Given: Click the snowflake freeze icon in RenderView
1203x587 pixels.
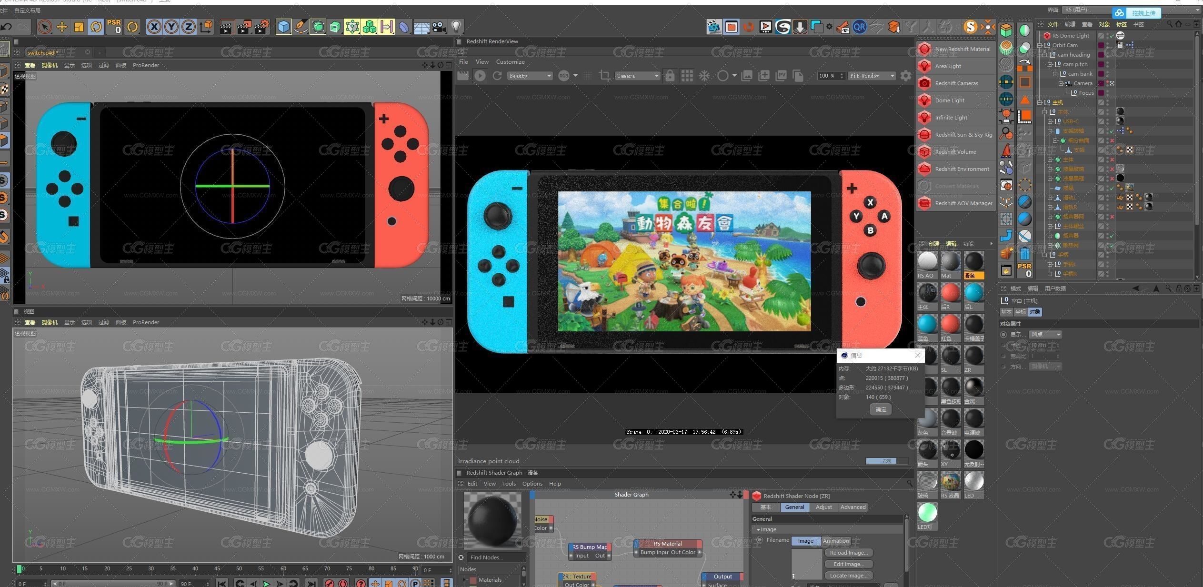Looking at the screenshot, I should [704, 76].
